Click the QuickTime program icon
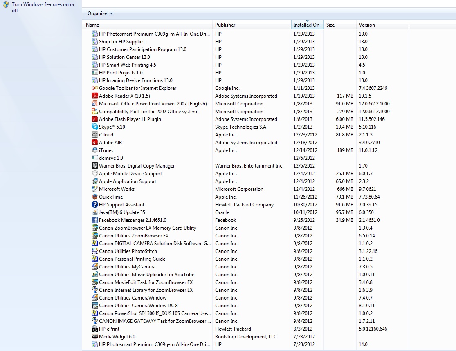The image size is (456, 351). (95, 197)
